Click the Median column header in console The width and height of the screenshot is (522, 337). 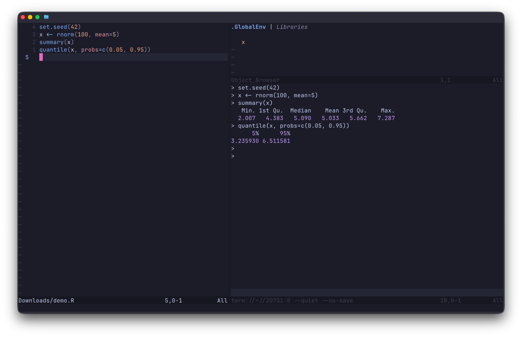pyautogui.click(x=301, y=111)
